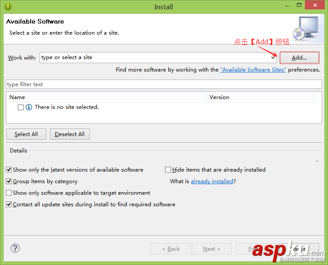Click the type filter text field
This screenshot has width=328, height=265.
pos(164,84)
